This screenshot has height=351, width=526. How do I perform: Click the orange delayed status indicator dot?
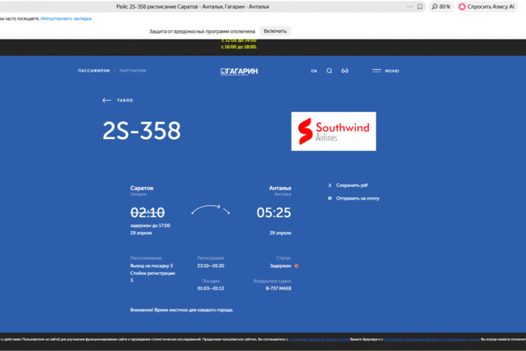pos(296,265)
